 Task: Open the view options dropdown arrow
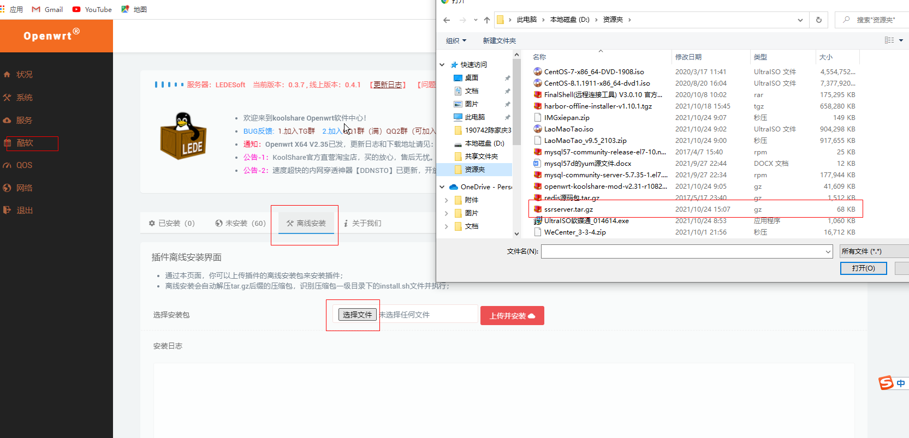[x=901, y=40]
